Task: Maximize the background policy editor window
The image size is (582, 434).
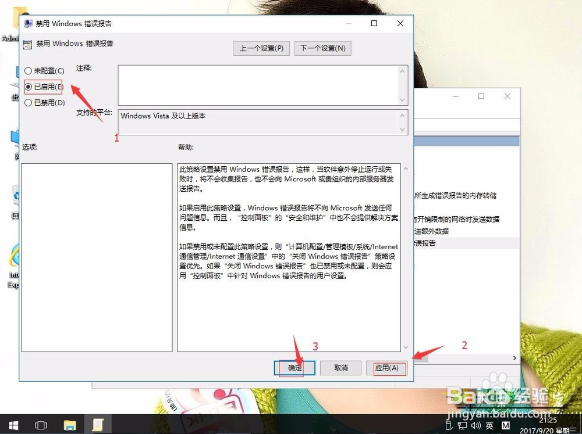Action: tap(481, 96)
